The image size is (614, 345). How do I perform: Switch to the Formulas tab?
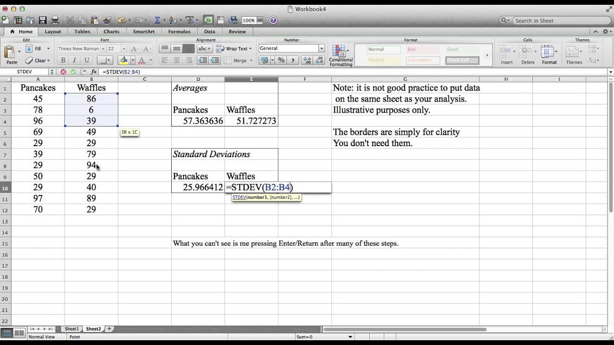point(179,32)
